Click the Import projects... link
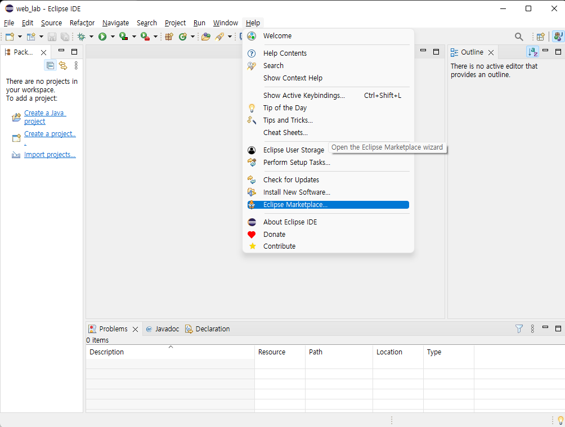565x427 pixels. point(50,155)
